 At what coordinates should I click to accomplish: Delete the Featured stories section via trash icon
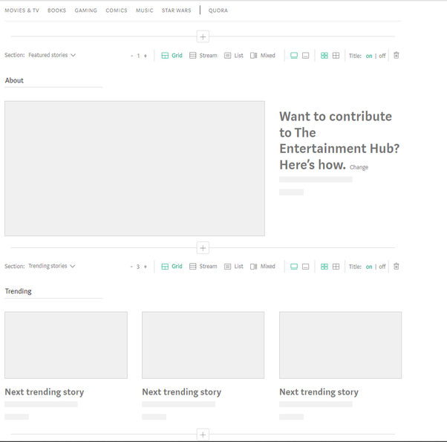396,55
